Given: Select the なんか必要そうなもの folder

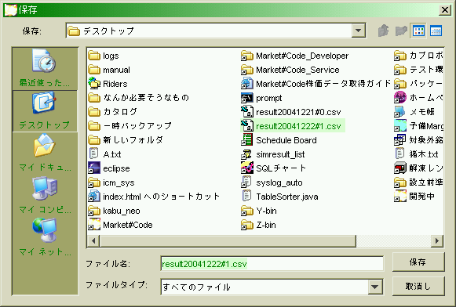Looking at the screenshot, I should (x=139, y=98).
